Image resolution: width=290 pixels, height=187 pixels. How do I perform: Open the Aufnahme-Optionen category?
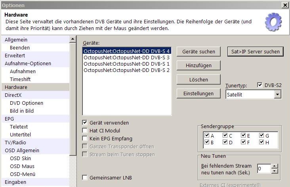pos(28,64)
